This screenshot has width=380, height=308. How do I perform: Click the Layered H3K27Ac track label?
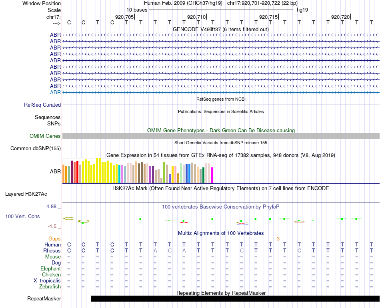coord(26,194)
